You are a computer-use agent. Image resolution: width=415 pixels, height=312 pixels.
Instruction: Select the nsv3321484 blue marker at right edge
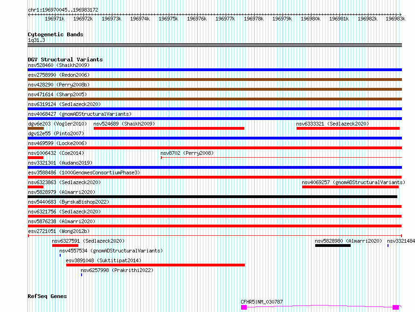(387, 246)
